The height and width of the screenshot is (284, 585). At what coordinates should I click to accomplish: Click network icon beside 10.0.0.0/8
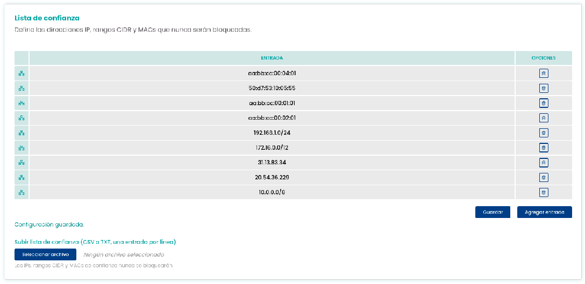[22, 192]
